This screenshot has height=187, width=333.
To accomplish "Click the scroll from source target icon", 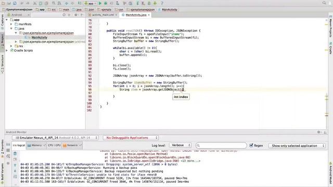I will (64, 15).
